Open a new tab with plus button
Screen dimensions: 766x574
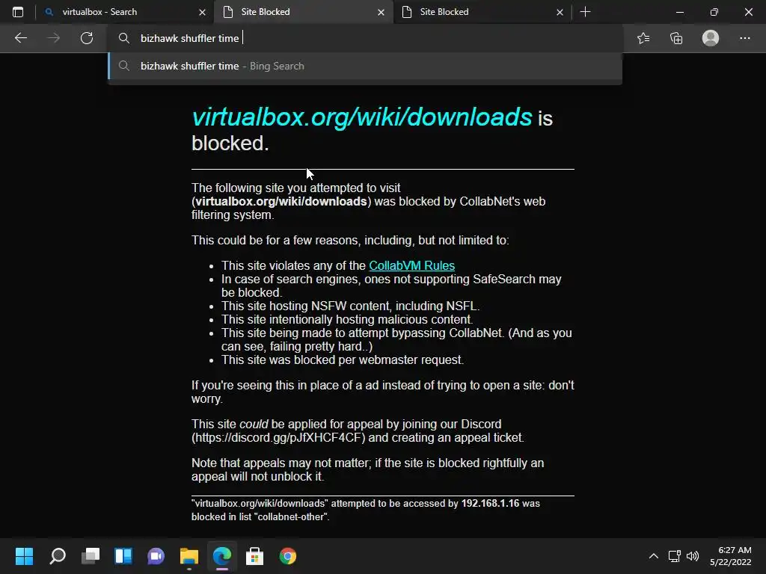[x=585, y=12]
